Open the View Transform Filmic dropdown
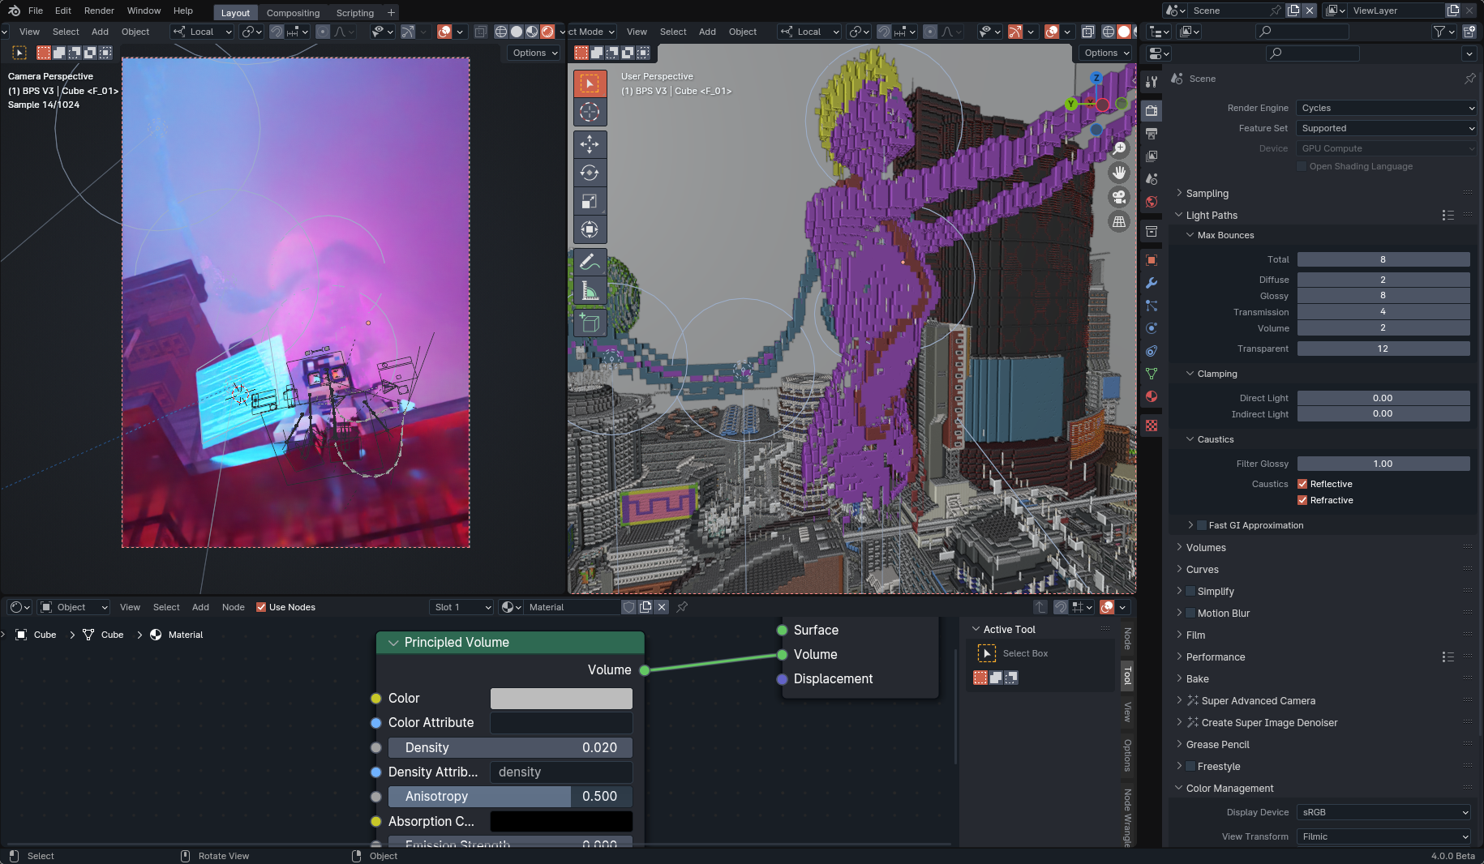Screen dimensions: 1484x864 click(1383, 836)
